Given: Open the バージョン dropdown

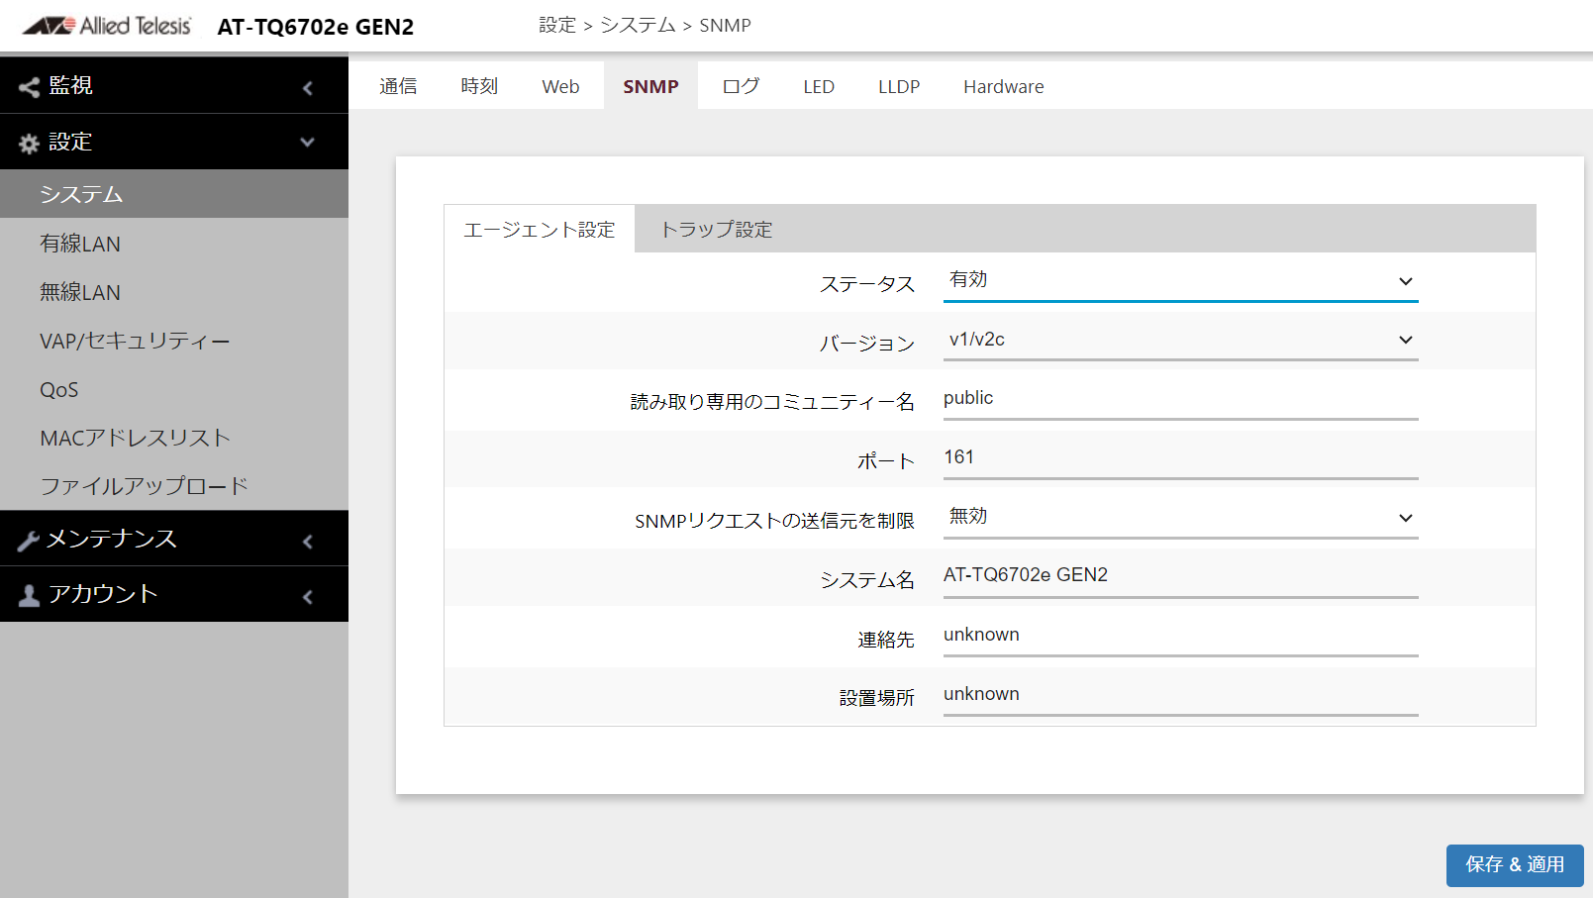Looking at the screenshot, I should (1180, 340).
